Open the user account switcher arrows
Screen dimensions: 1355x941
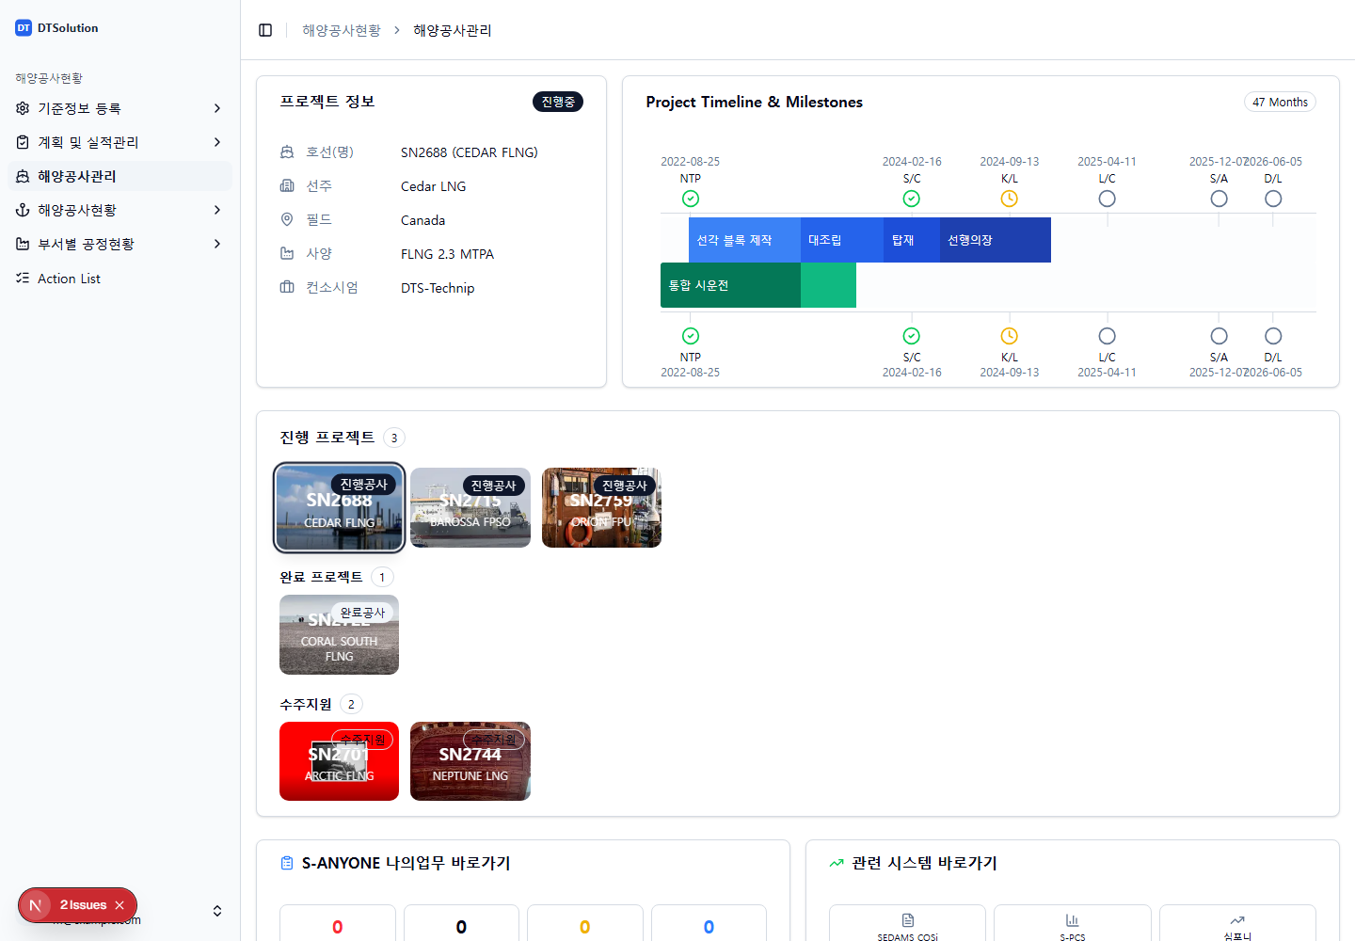pos(217,911)
